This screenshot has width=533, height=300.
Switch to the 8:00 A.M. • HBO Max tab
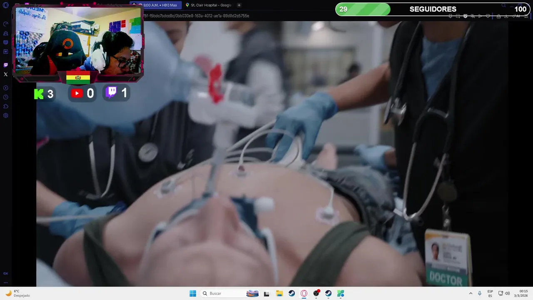click(156, 5)
